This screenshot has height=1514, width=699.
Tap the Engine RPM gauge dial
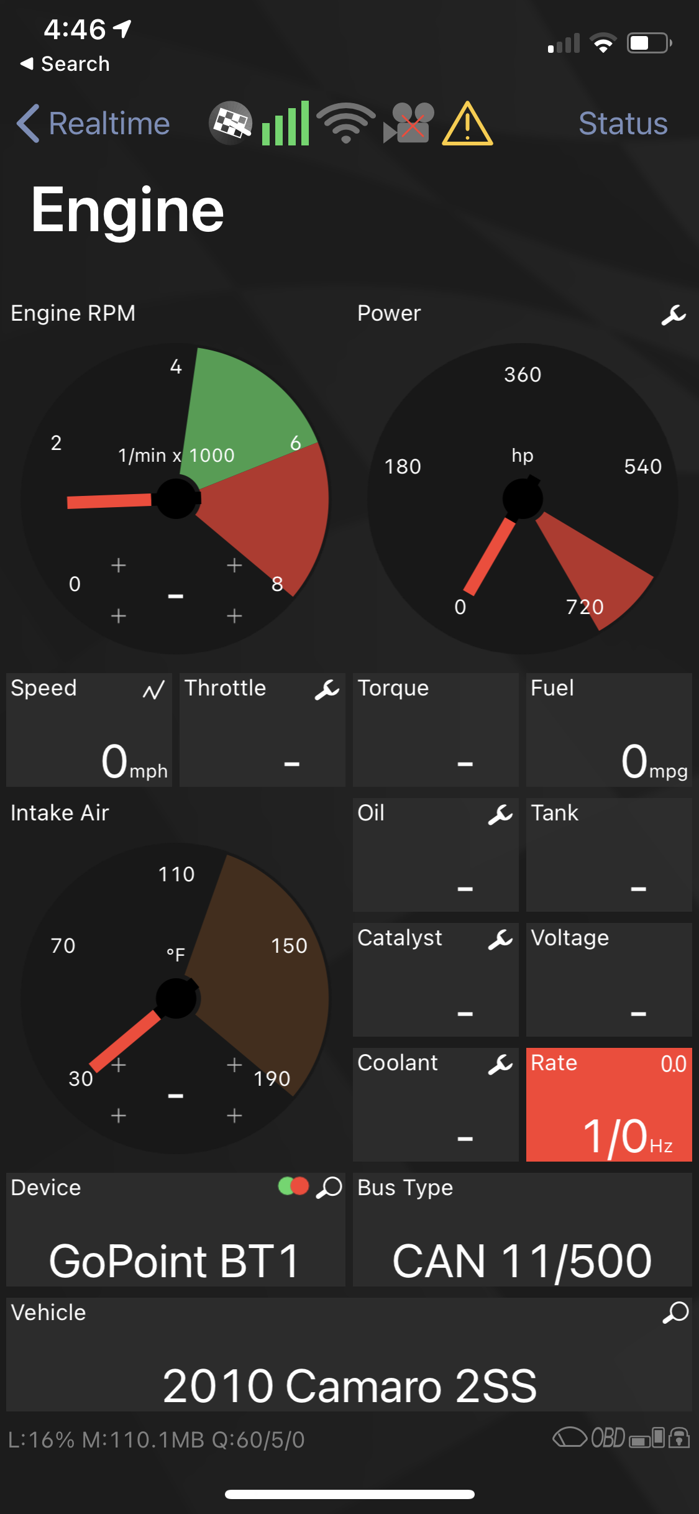click(175, 498)
